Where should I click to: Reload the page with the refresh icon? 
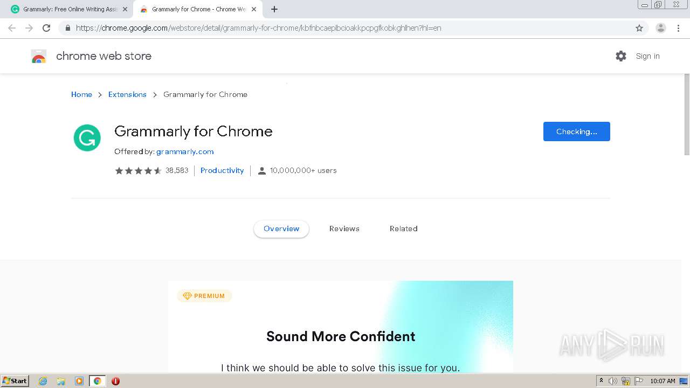tap(46, 28)
